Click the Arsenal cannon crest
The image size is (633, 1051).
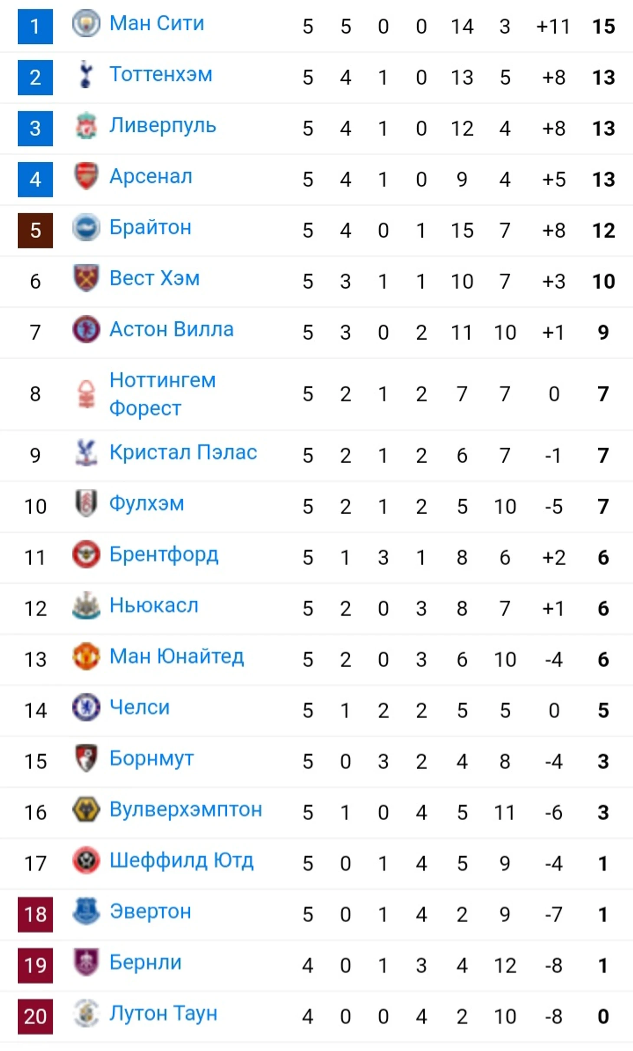[x=86, y=176]
